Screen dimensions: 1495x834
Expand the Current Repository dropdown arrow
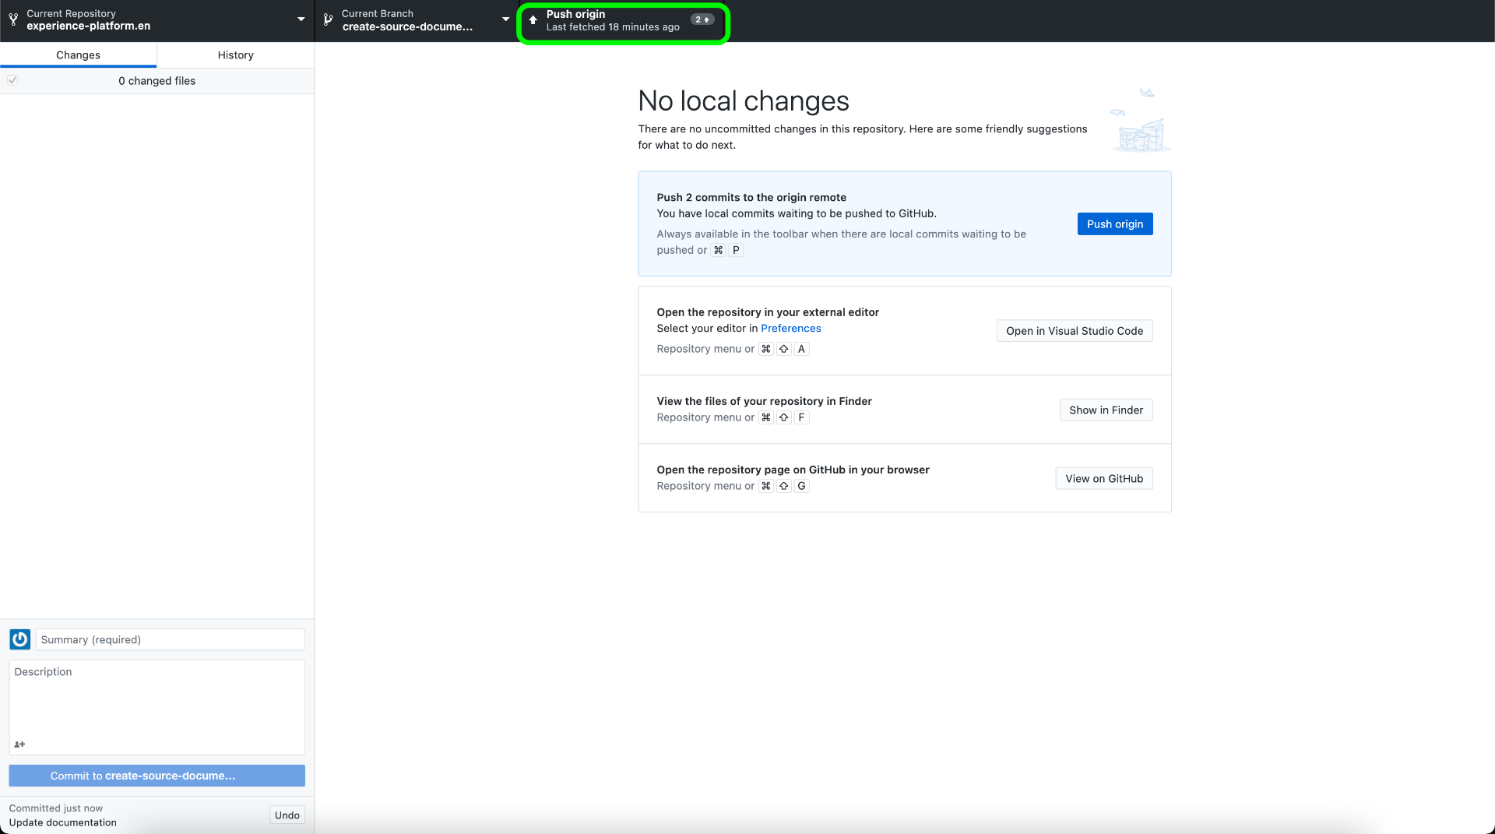coord(301,19)
